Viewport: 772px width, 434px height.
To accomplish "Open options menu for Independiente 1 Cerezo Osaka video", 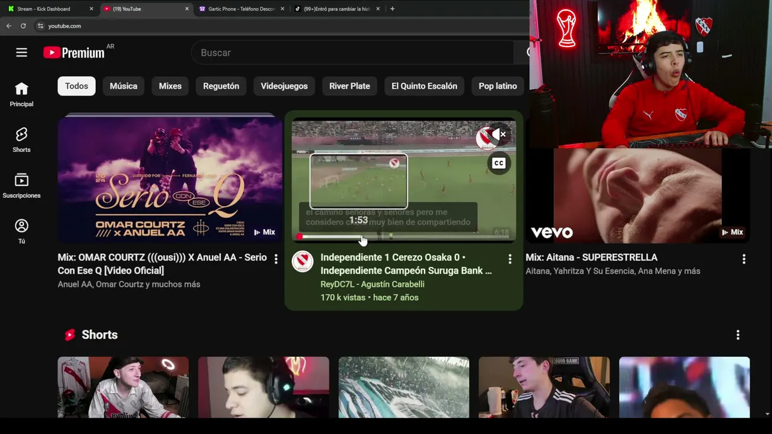I will (x=510, y=259).
